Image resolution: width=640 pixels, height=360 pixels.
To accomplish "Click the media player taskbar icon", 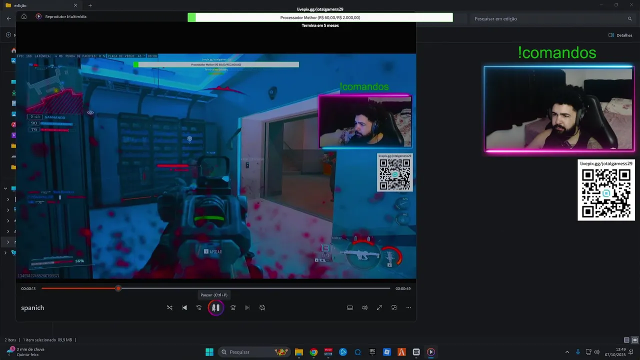I will click(x=431, y=352).
